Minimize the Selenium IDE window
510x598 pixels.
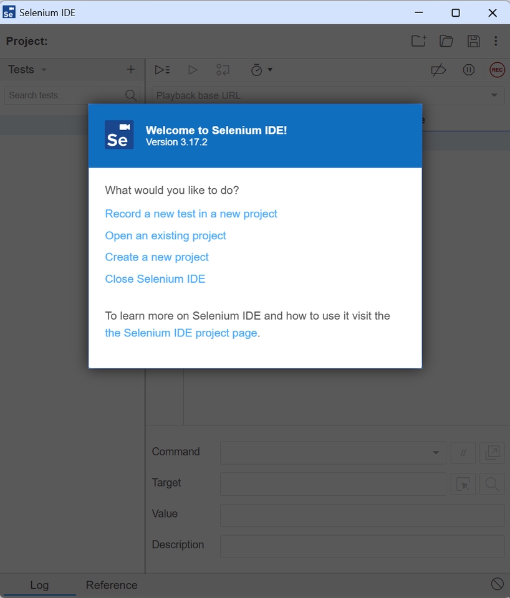(x=419, y=12)
